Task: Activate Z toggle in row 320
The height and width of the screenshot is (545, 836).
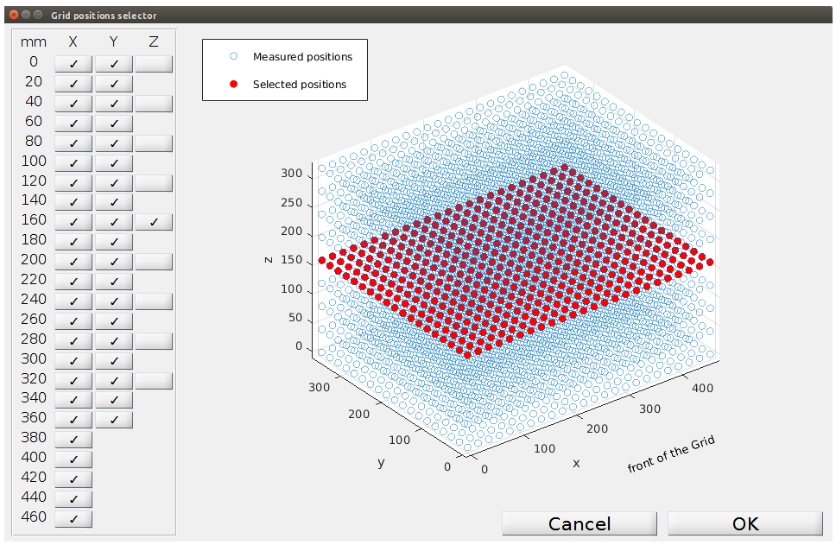Action: tap(154, 380)
